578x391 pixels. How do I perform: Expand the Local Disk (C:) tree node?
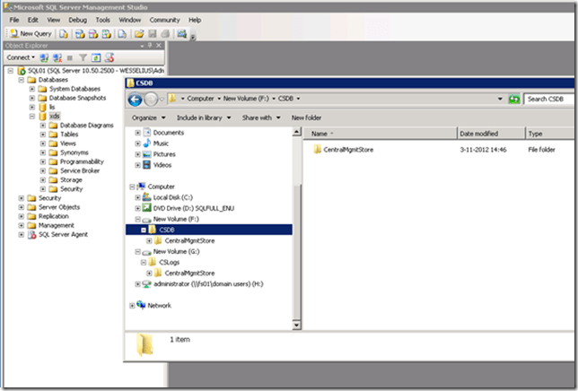click(137, 197)
